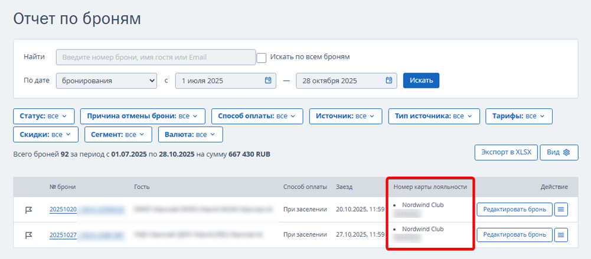Open the Тарифы filter dropdown

coord(518,117)
